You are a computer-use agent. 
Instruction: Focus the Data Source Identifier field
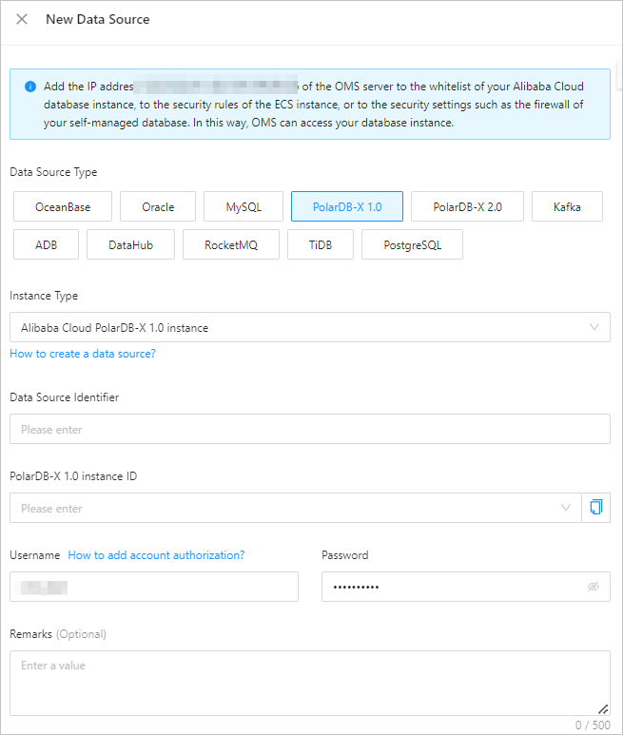coord(310,429)
